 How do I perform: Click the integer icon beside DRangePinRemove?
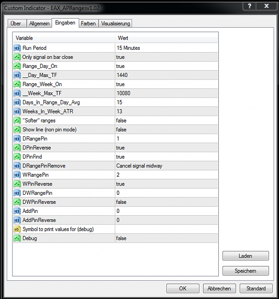(17, 166)
